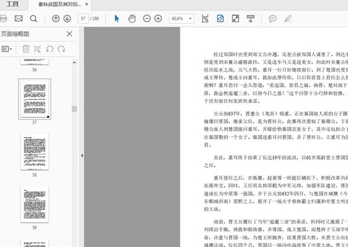This screenshot has height=247, width=348.
Task: Select the hand pan tool
Action: 132,19
